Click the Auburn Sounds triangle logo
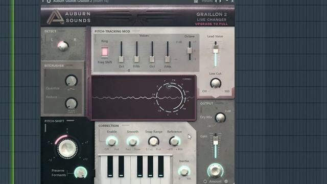Screen dimensions: 327x184 pyautogui.click(x=55, y=17)
